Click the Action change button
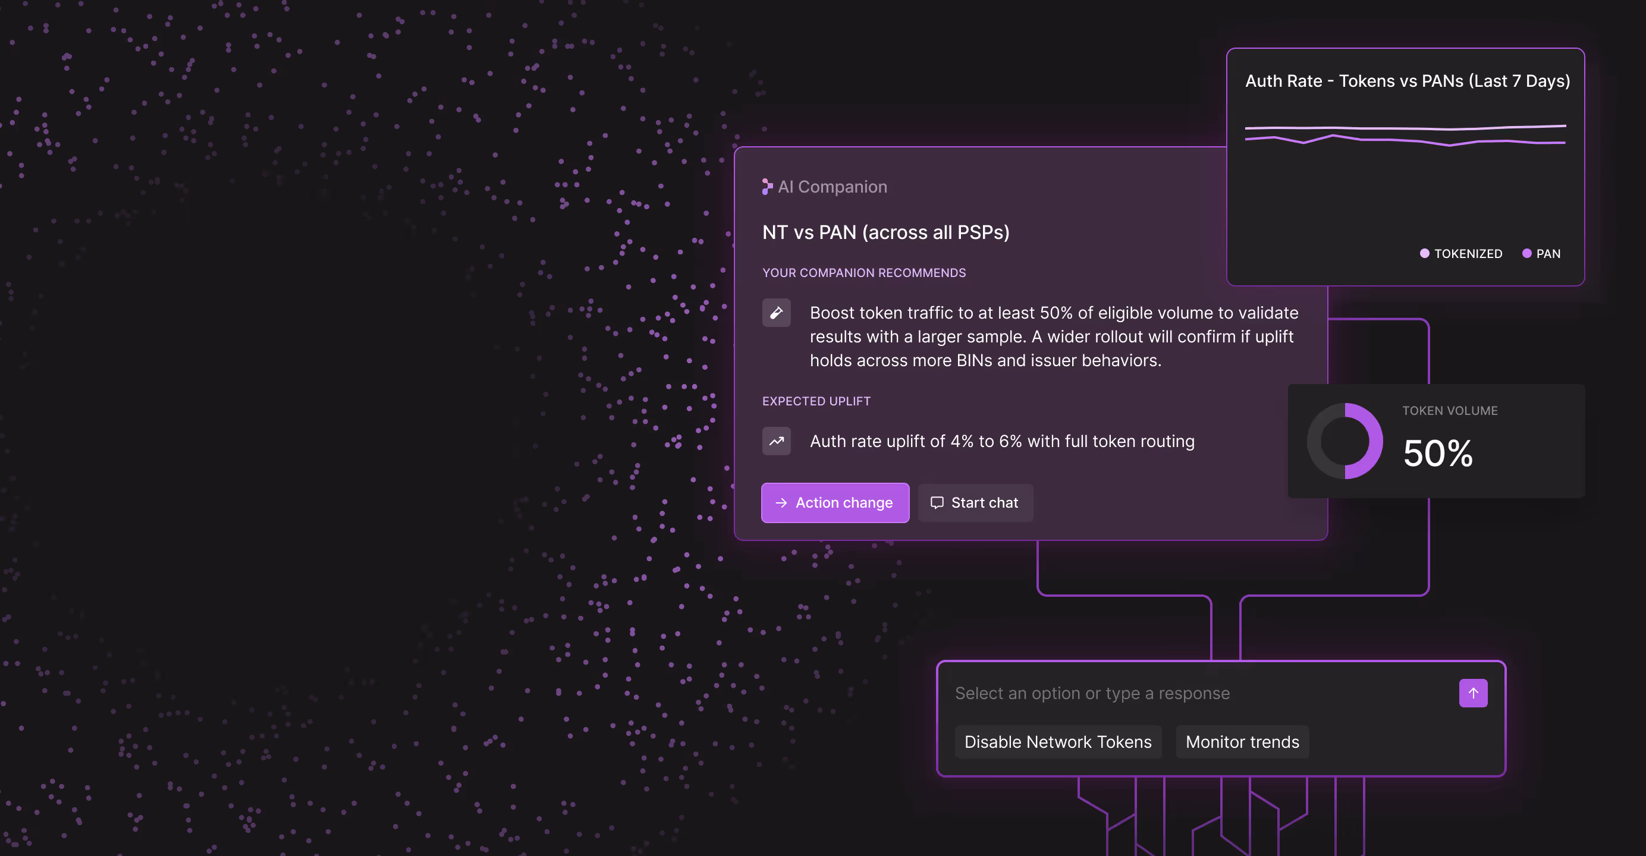This screenshot has width=1646, height=856. click(x=835, y=503)
